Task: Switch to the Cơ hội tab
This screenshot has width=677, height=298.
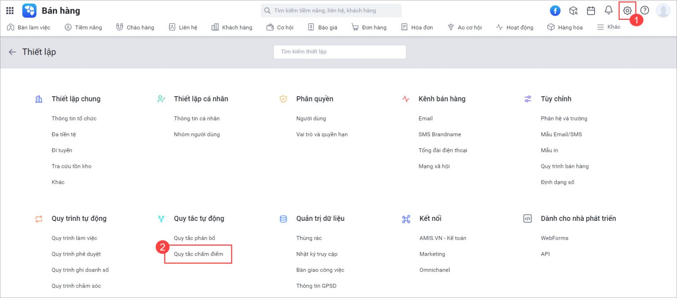Action: [x=280, y=27]
